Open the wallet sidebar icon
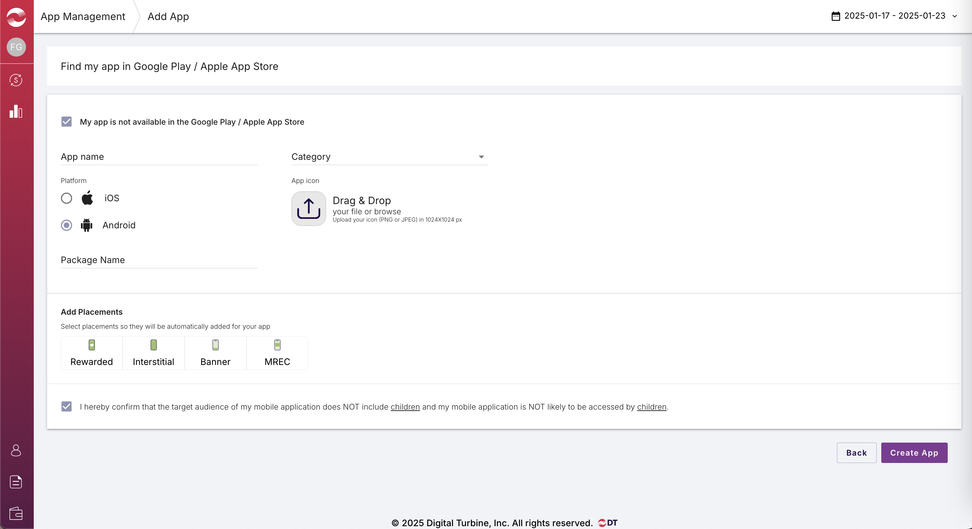This screenshot has width=972, height=529. pos(16,513)
